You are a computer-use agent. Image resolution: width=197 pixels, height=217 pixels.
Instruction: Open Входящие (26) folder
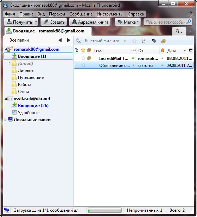click(x=33, y=106)
